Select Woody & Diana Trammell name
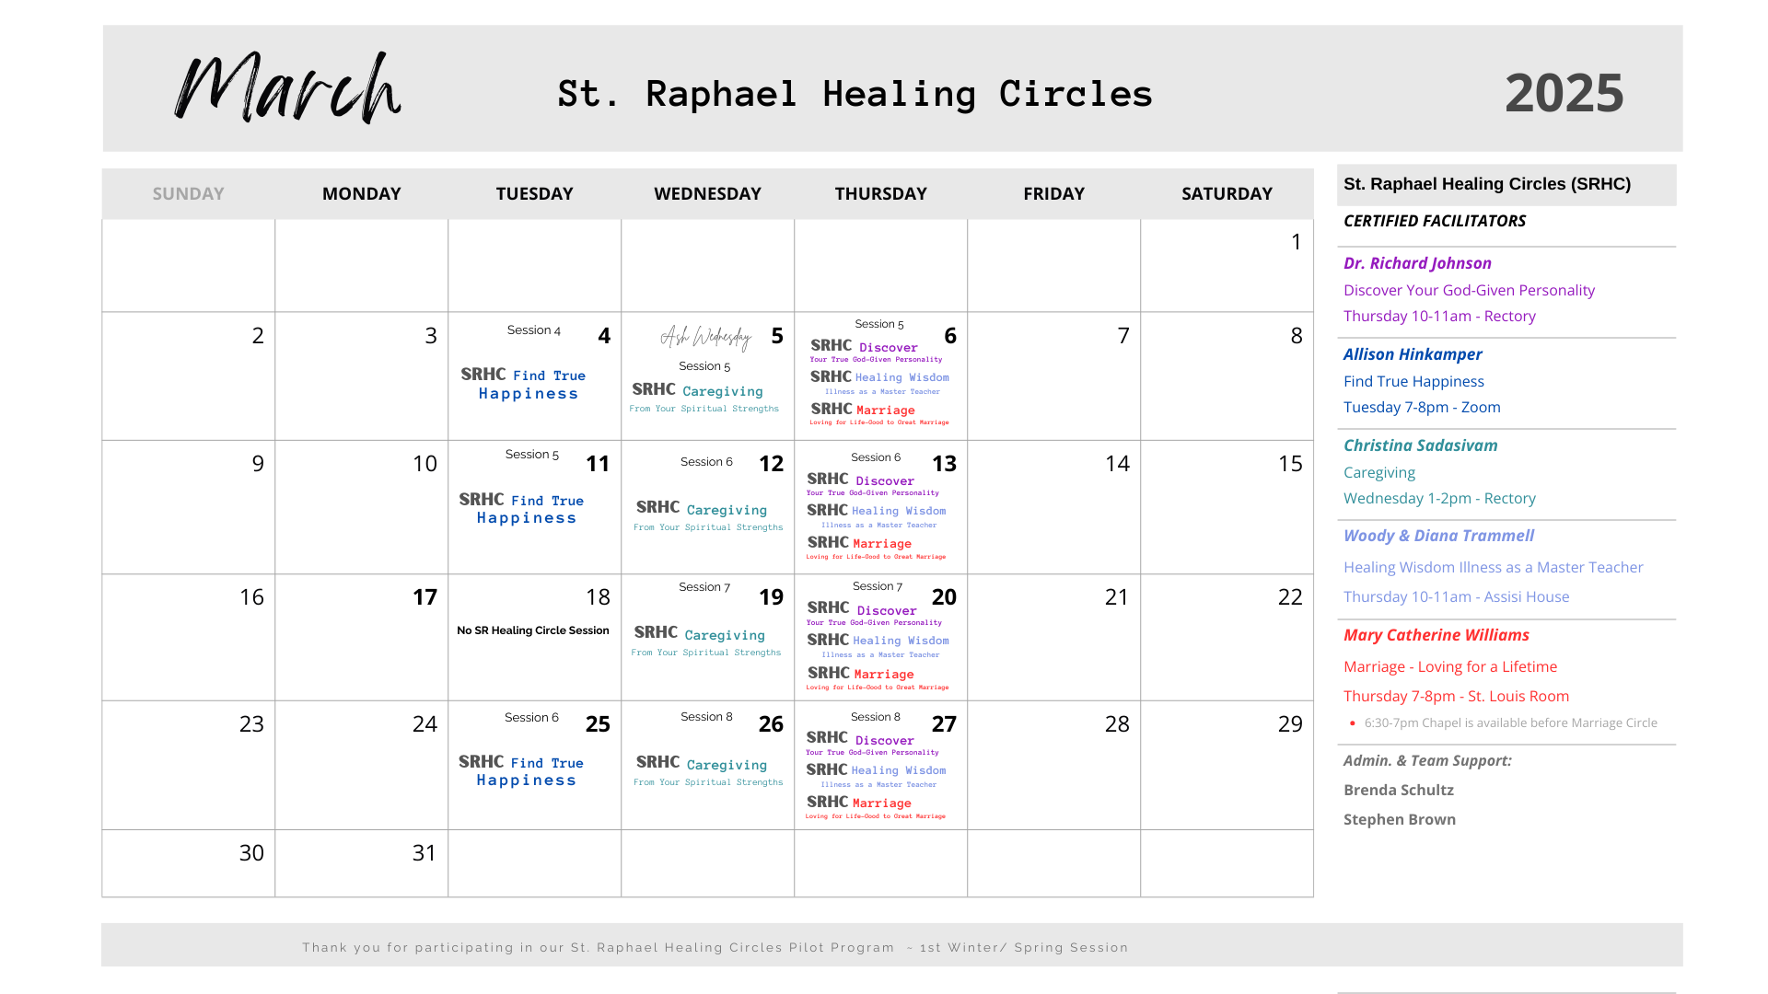The image size is (1768, 994). pos(1437,536)
